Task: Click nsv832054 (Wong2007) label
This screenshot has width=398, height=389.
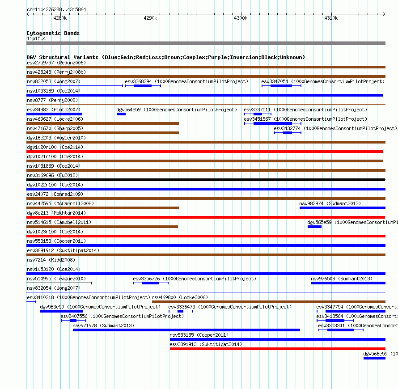Action: click(x=54, y=288)
